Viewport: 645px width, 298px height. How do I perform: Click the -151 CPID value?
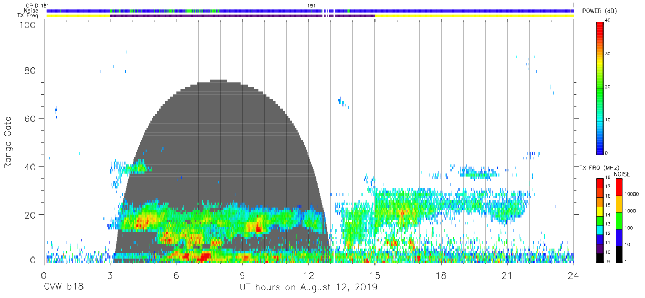click(310, 5)
